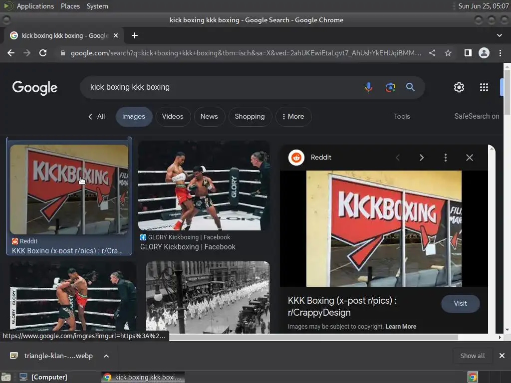Start voice search with microphone
511x383 pixels.
tap(369, 87)
